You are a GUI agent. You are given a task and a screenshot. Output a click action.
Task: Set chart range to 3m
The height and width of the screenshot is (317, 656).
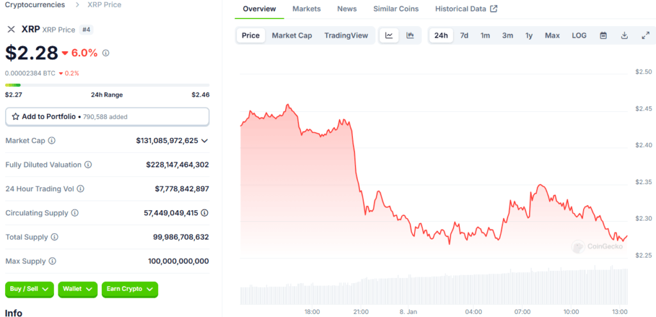tap(507, 35)
